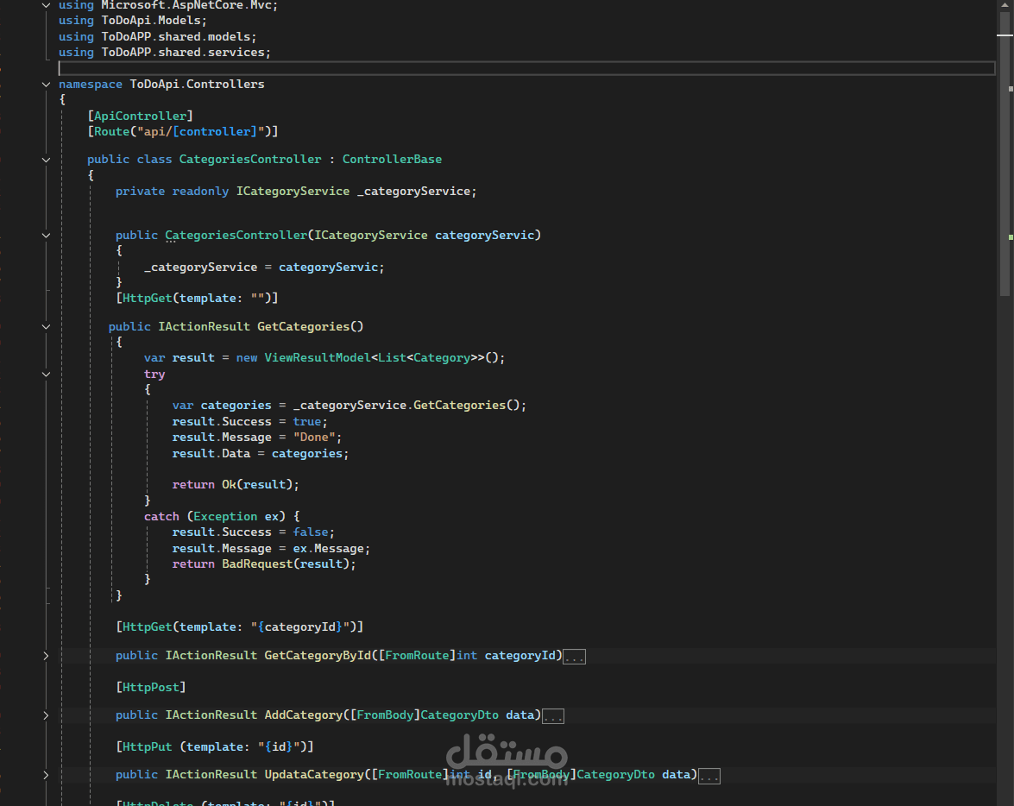Screen dimensions: 1014x806
Task: Click ViewResultModel in the result declaration
Action: coord(318,358)
